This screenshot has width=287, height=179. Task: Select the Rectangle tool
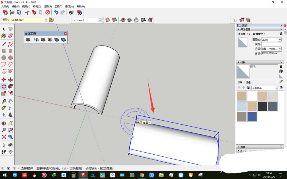[x=4, y=51]
